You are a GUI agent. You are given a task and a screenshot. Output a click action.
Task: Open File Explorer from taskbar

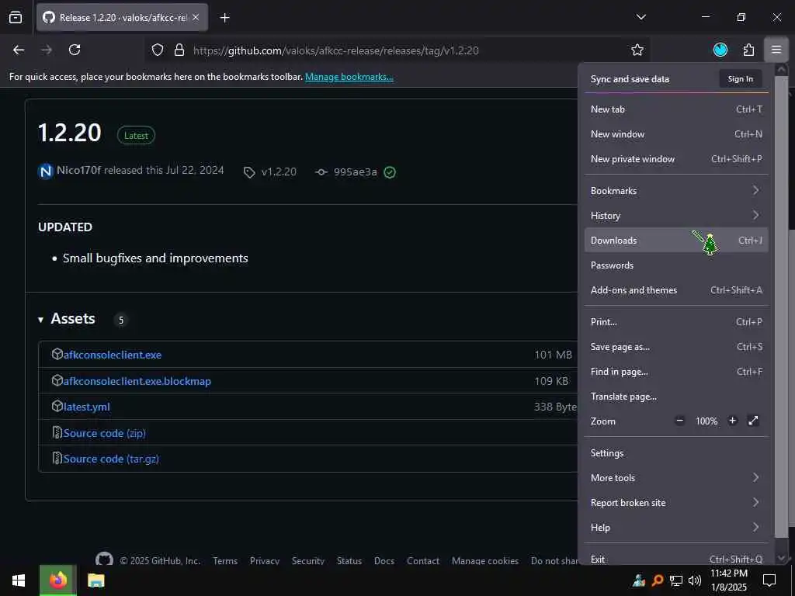pyautogui.click(x=95, y=580)
